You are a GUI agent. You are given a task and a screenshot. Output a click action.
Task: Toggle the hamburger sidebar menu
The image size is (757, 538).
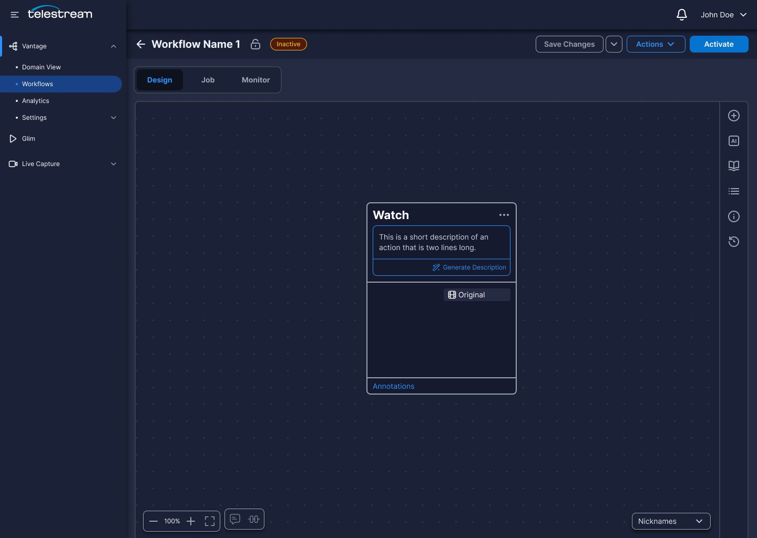pos(15,15)
